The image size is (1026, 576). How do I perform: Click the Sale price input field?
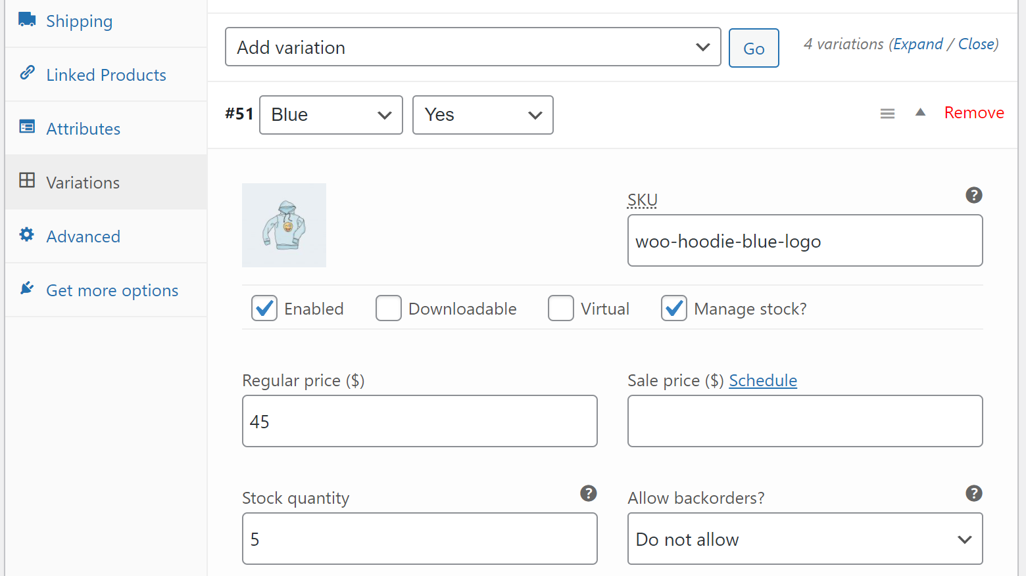pos(805,421)
